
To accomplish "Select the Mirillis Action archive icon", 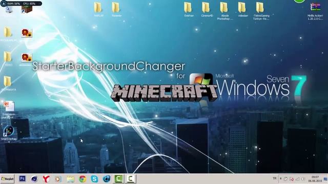I will point(315,11).
